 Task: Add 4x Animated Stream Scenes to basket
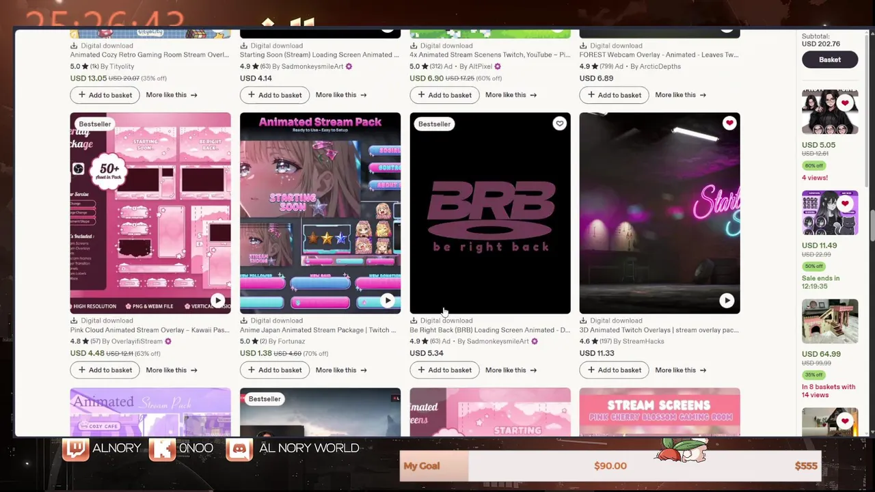tap(444, 95)
